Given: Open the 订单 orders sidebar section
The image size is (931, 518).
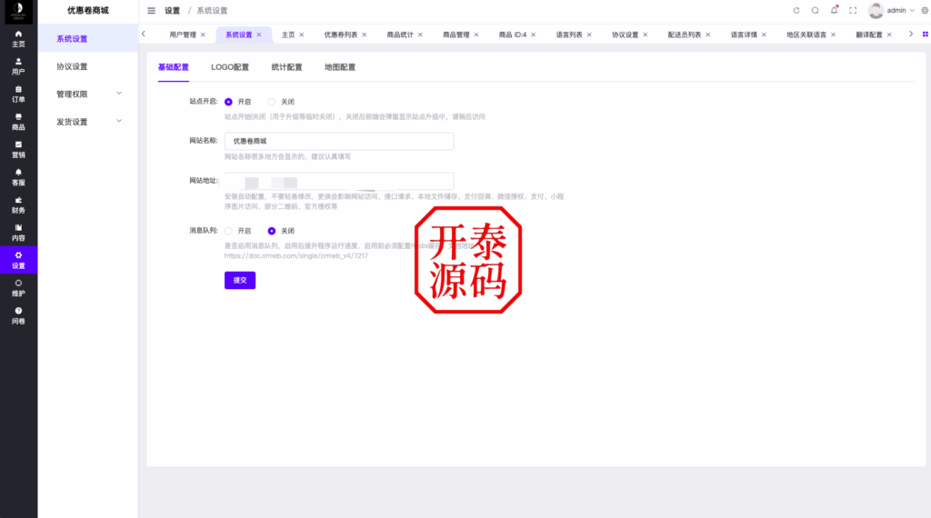Looking at the screenshot, I should [x=18, y=95].
